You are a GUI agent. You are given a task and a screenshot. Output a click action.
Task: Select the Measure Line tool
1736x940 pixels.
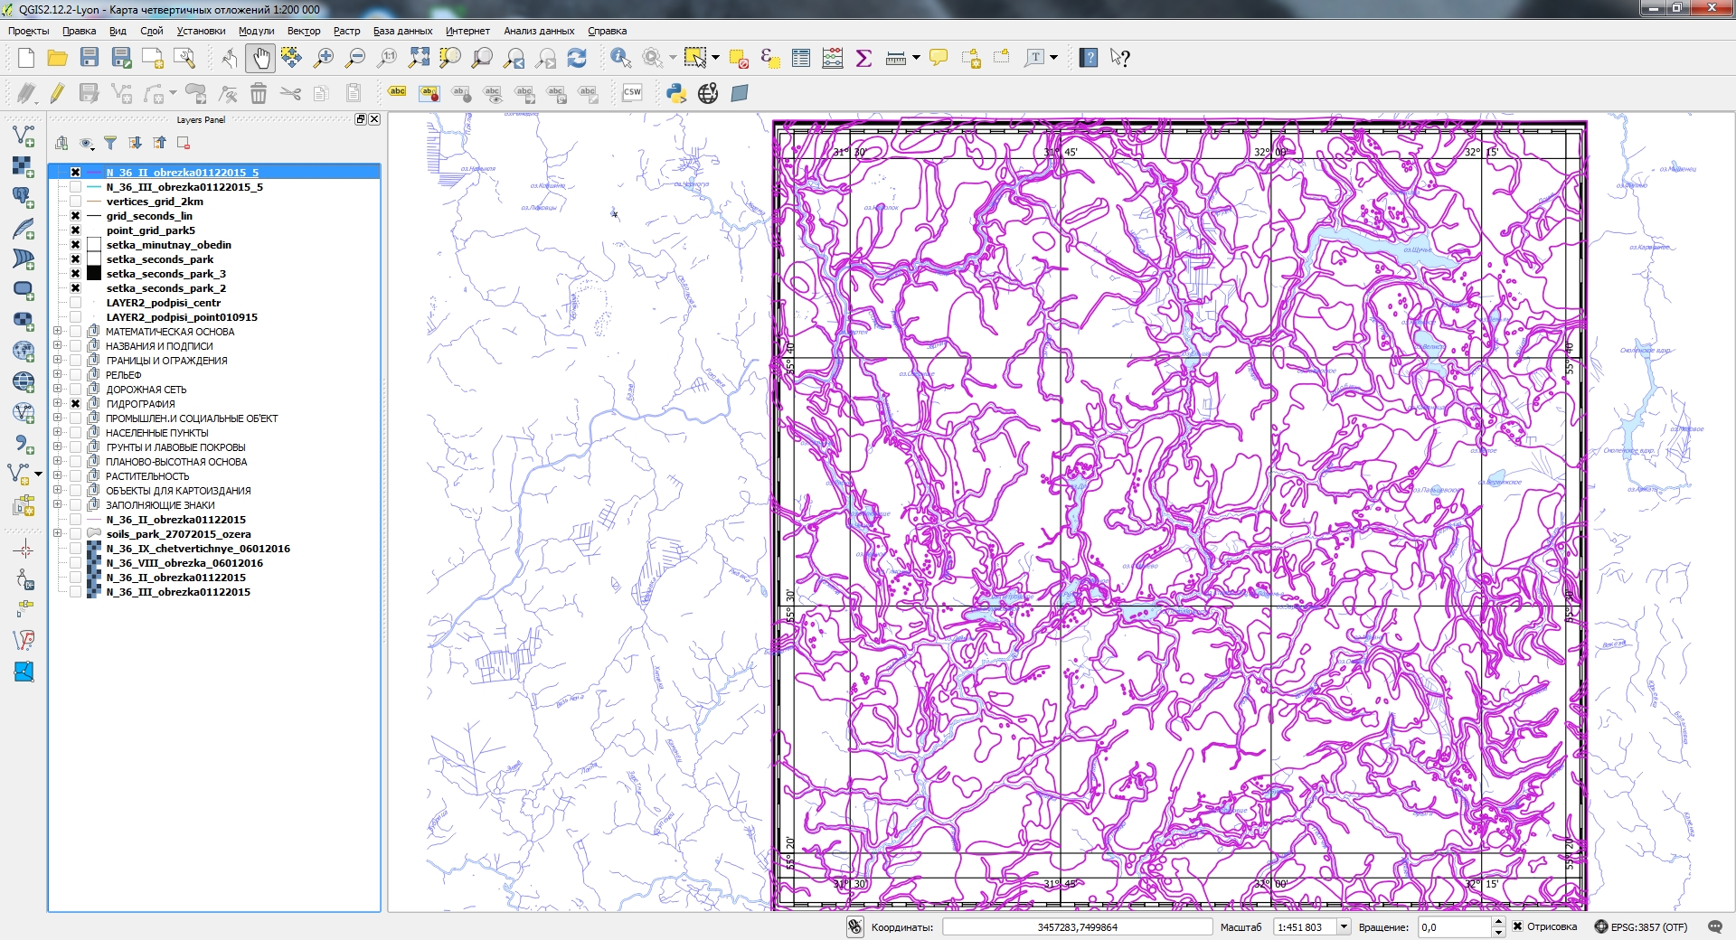[x=894, y=57]
